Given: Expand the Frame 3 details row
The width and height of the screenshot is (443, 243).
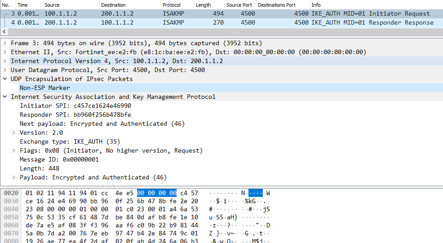Looking at the screenshot, I should point(4,43).
